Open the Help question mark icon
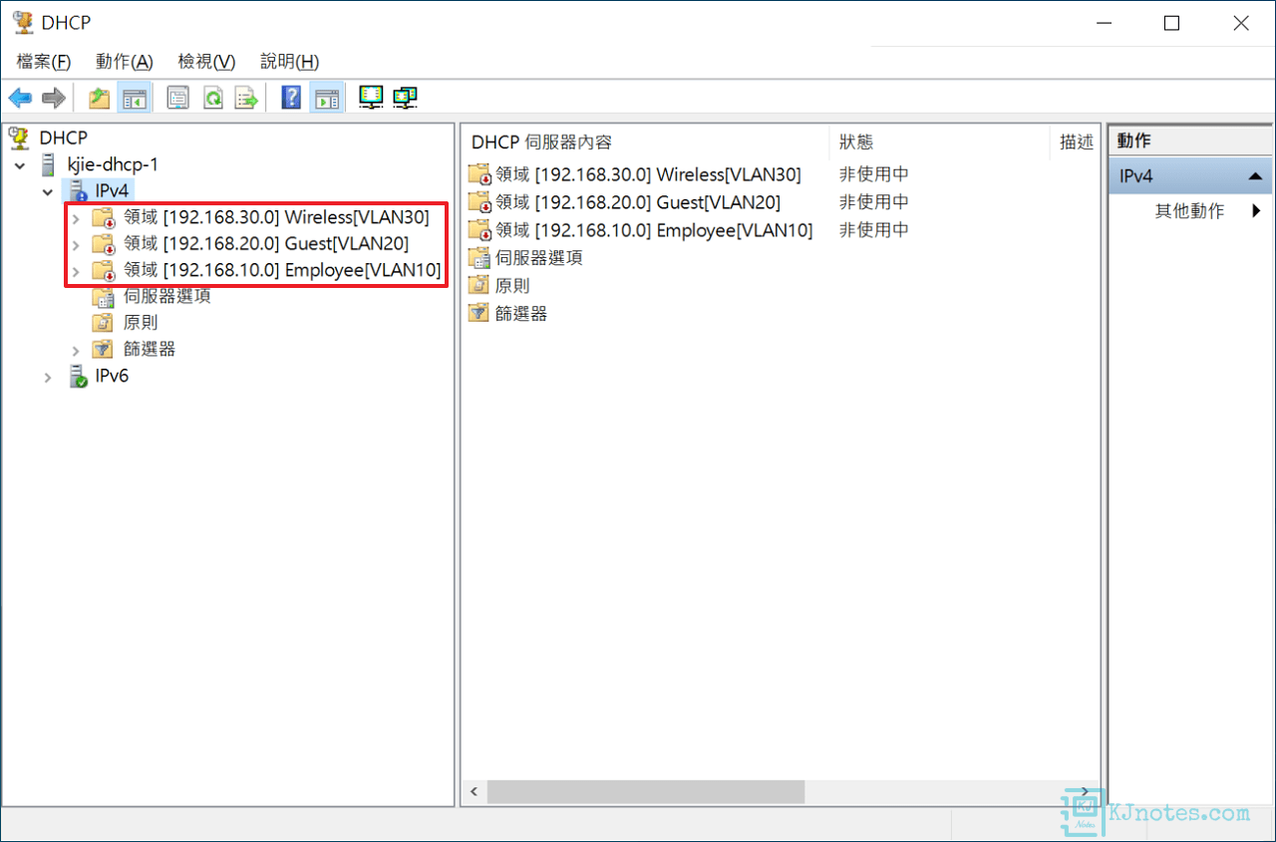 [x=291, y=98]
